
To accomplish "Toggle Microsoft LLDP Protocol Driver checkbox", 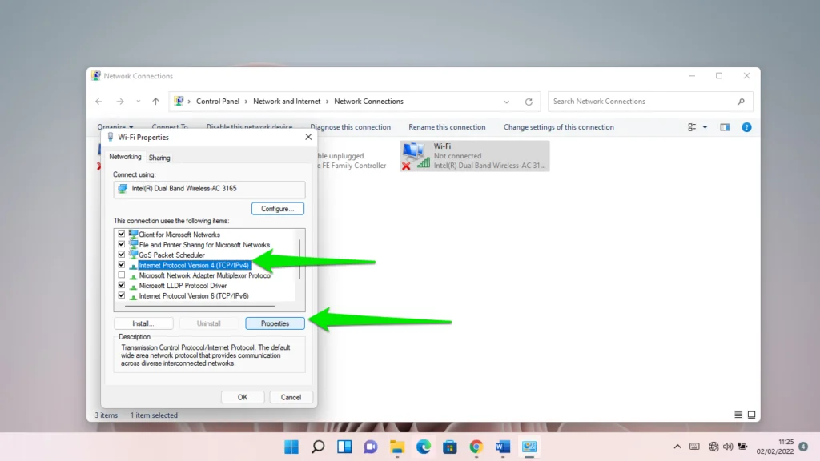I will 122,285.
